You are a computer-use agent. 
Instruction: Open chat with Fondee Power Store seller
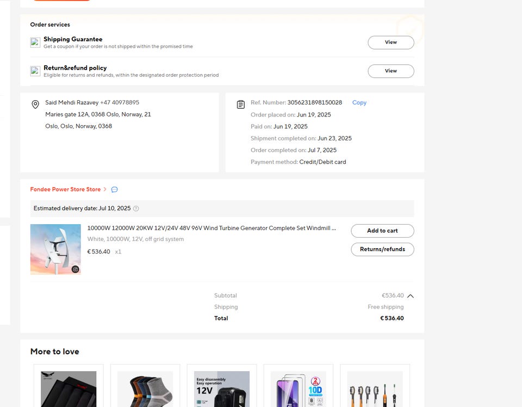[x=114, y=189]
